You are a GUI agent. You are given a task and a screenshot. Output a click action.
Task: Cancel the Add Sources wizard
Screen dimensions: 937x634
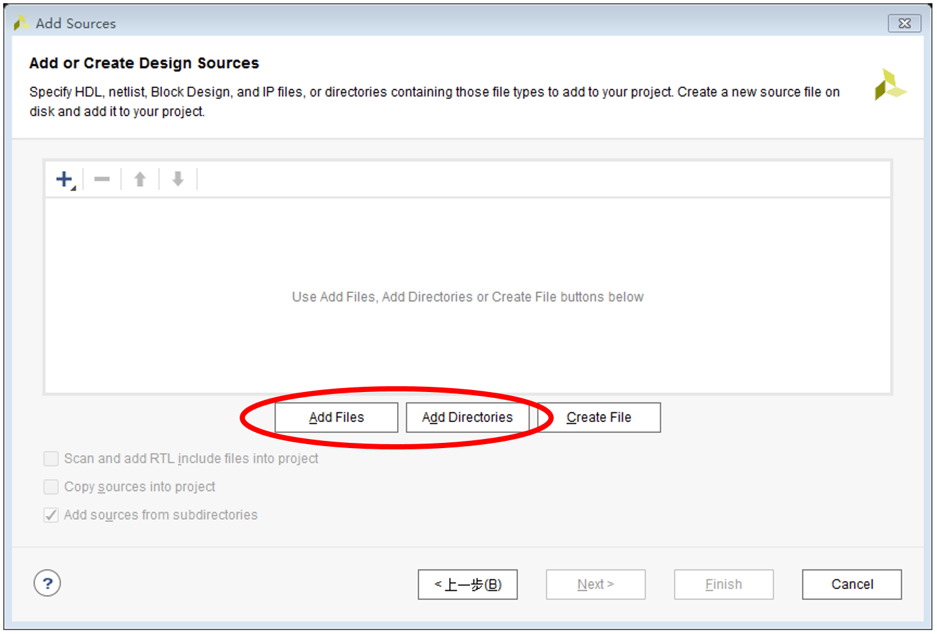pyautogui.click(x=851, y=584)
